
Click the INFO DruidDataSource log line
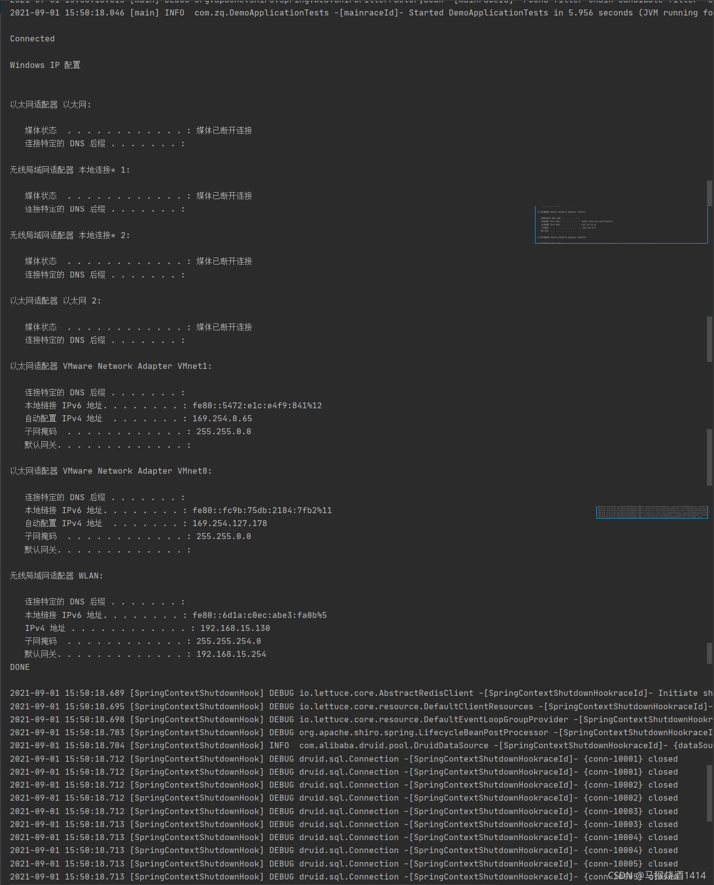(x=361, y=745)
